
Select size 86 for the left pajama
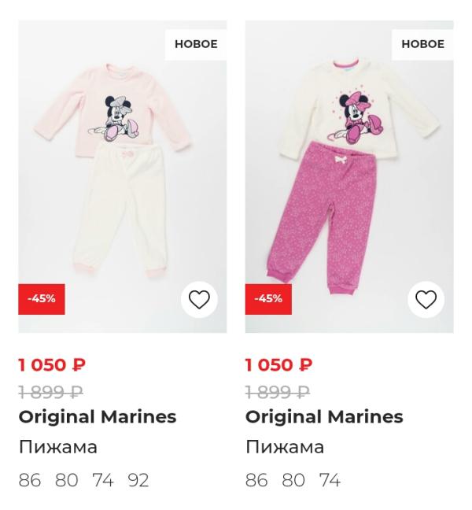coord(30,480)
